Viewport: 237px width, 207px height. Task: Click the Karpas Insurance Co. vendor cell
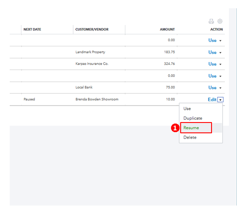pyautogui.click(x=92, y=64)
